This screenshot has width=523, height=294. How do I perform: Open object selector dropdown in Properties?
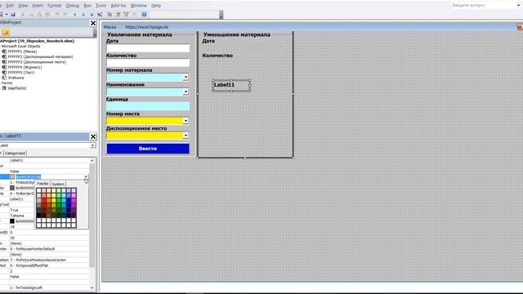coord(92,145)
